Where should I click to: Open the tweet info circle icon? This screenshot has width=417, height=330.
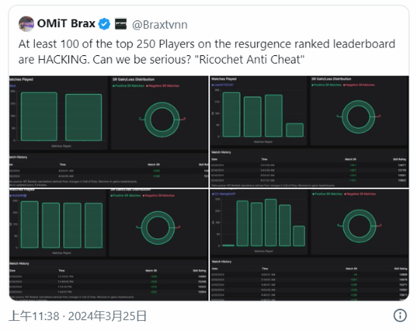[x=400, y=316]
